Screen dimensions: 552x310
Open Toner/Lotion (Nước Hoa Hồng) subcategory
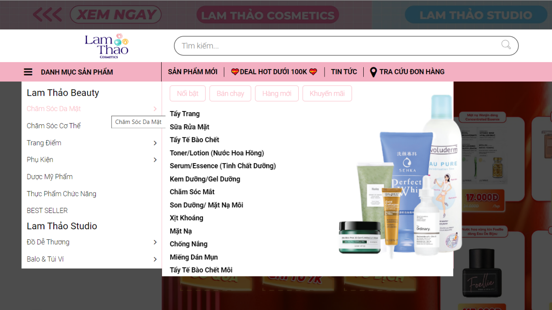[217, 153]
